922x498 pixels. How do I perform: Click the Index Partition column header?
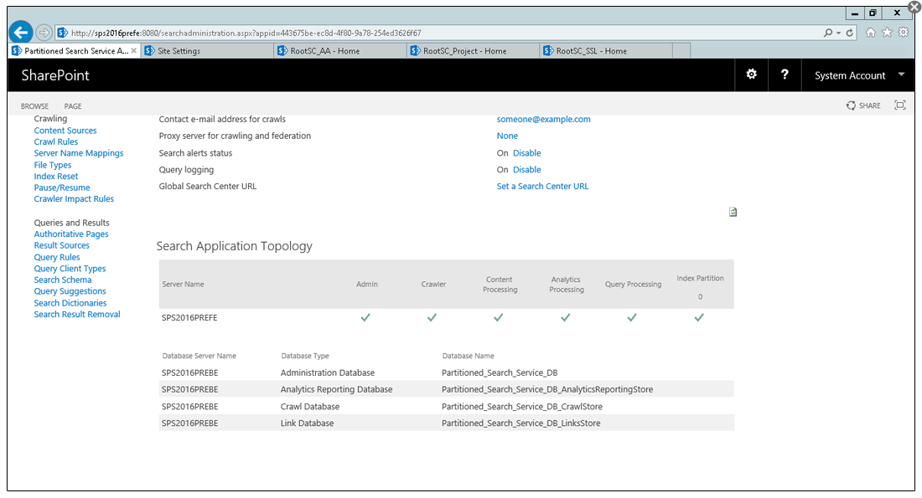[x=700, y=279]
